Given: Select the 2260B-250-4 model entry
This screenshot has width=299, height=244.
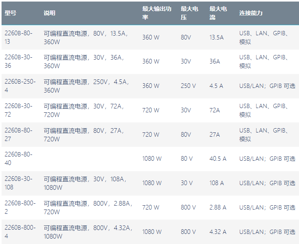Looking at the screenshot, I should tap(20, 86).
